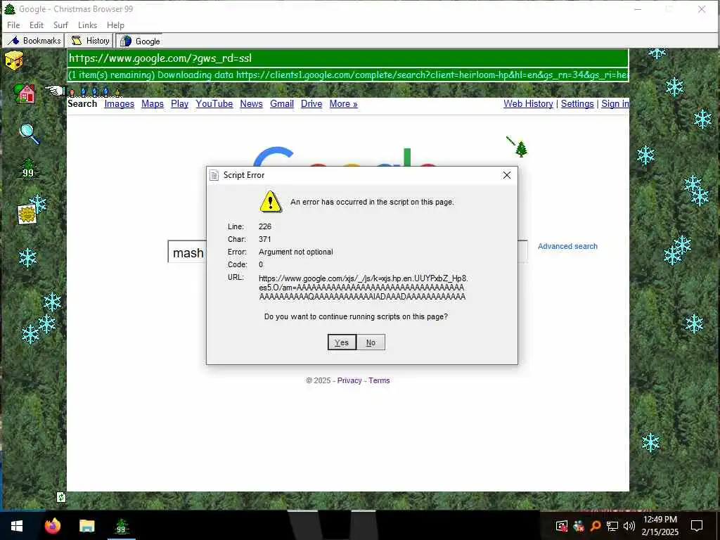This screenshot has width=720, height=540.
Task: Click the orange magnifier tray icon
Action: (x=596, y=526)
